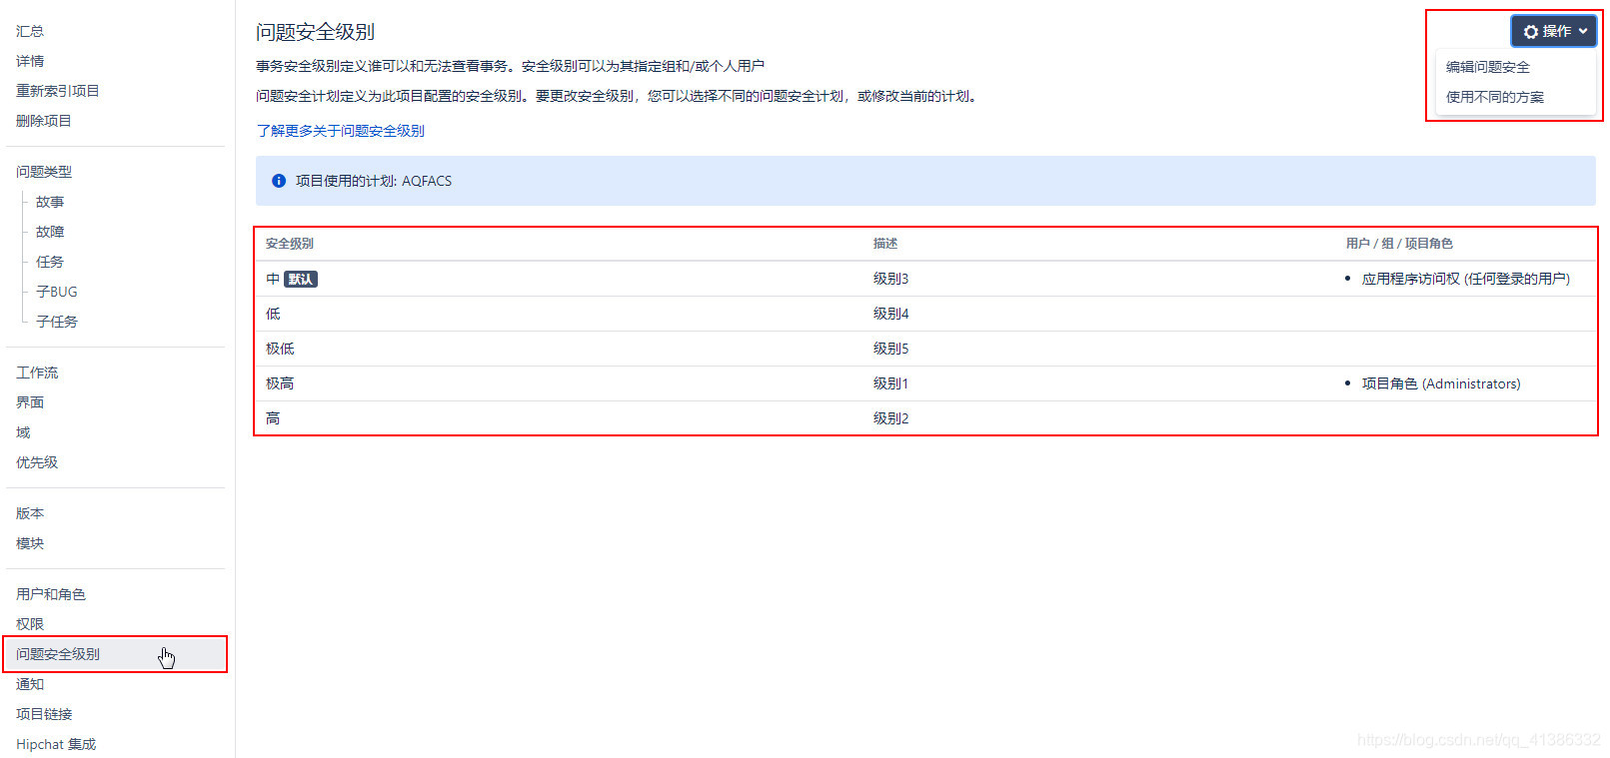Screen dimensions: 1610x758
Task: Select 删除项目 in the sidebar
Action: [x=43, y=121]
